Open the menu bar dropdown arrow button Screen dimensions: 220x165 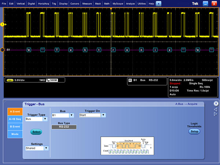[158, 3]
